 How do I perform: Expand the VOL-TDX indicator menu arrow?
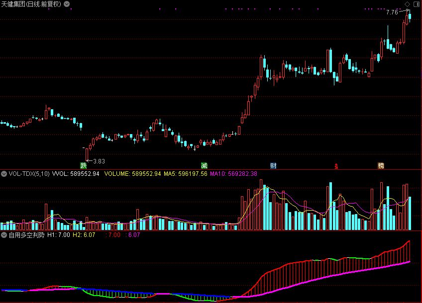tap(4, 174)
